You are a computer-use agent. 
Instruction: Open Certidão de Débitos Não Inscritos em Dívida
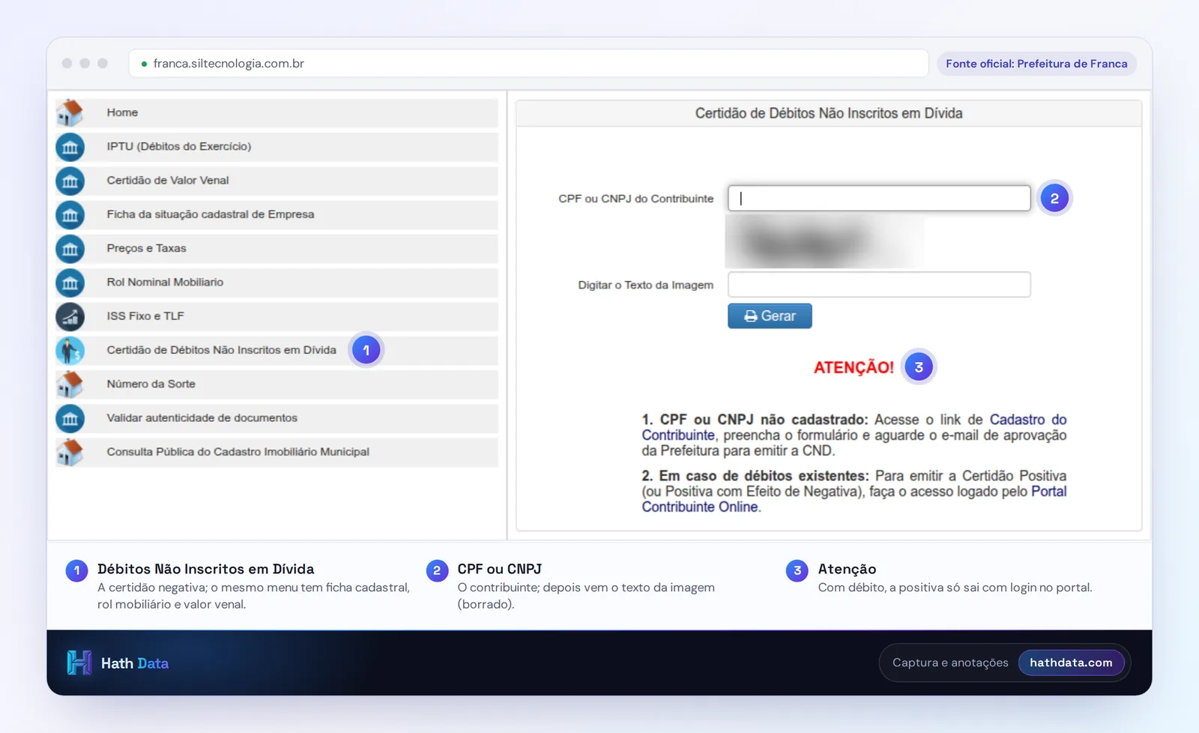click(277, 350)
